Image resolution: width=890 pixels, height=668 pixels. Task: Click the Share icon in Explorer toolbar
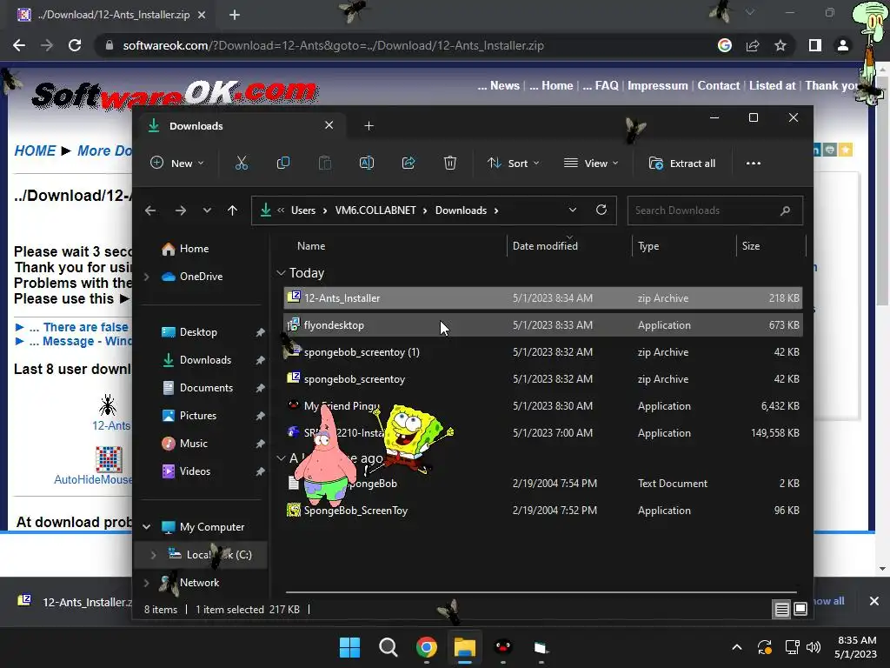(x=408, y=164)
